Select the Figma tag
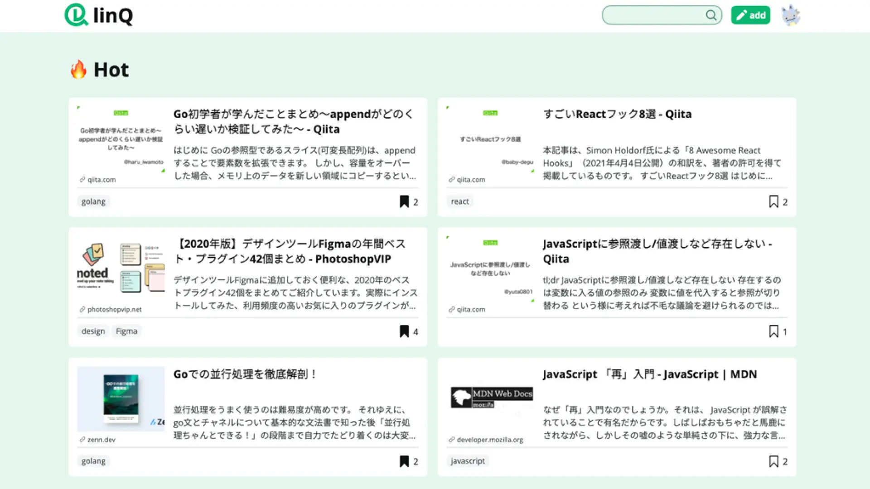The width and height of the screenshot is (870, 489). pos(126,331)
